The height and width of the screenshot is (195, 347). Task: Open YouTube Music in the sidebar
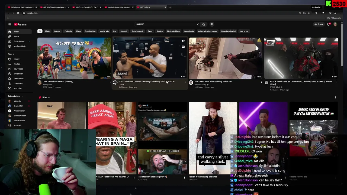(x=20, y=46)
